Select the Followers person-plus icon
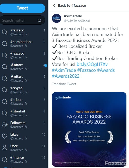Viewport: 129px width, 168px height. (x=5, y=125)
